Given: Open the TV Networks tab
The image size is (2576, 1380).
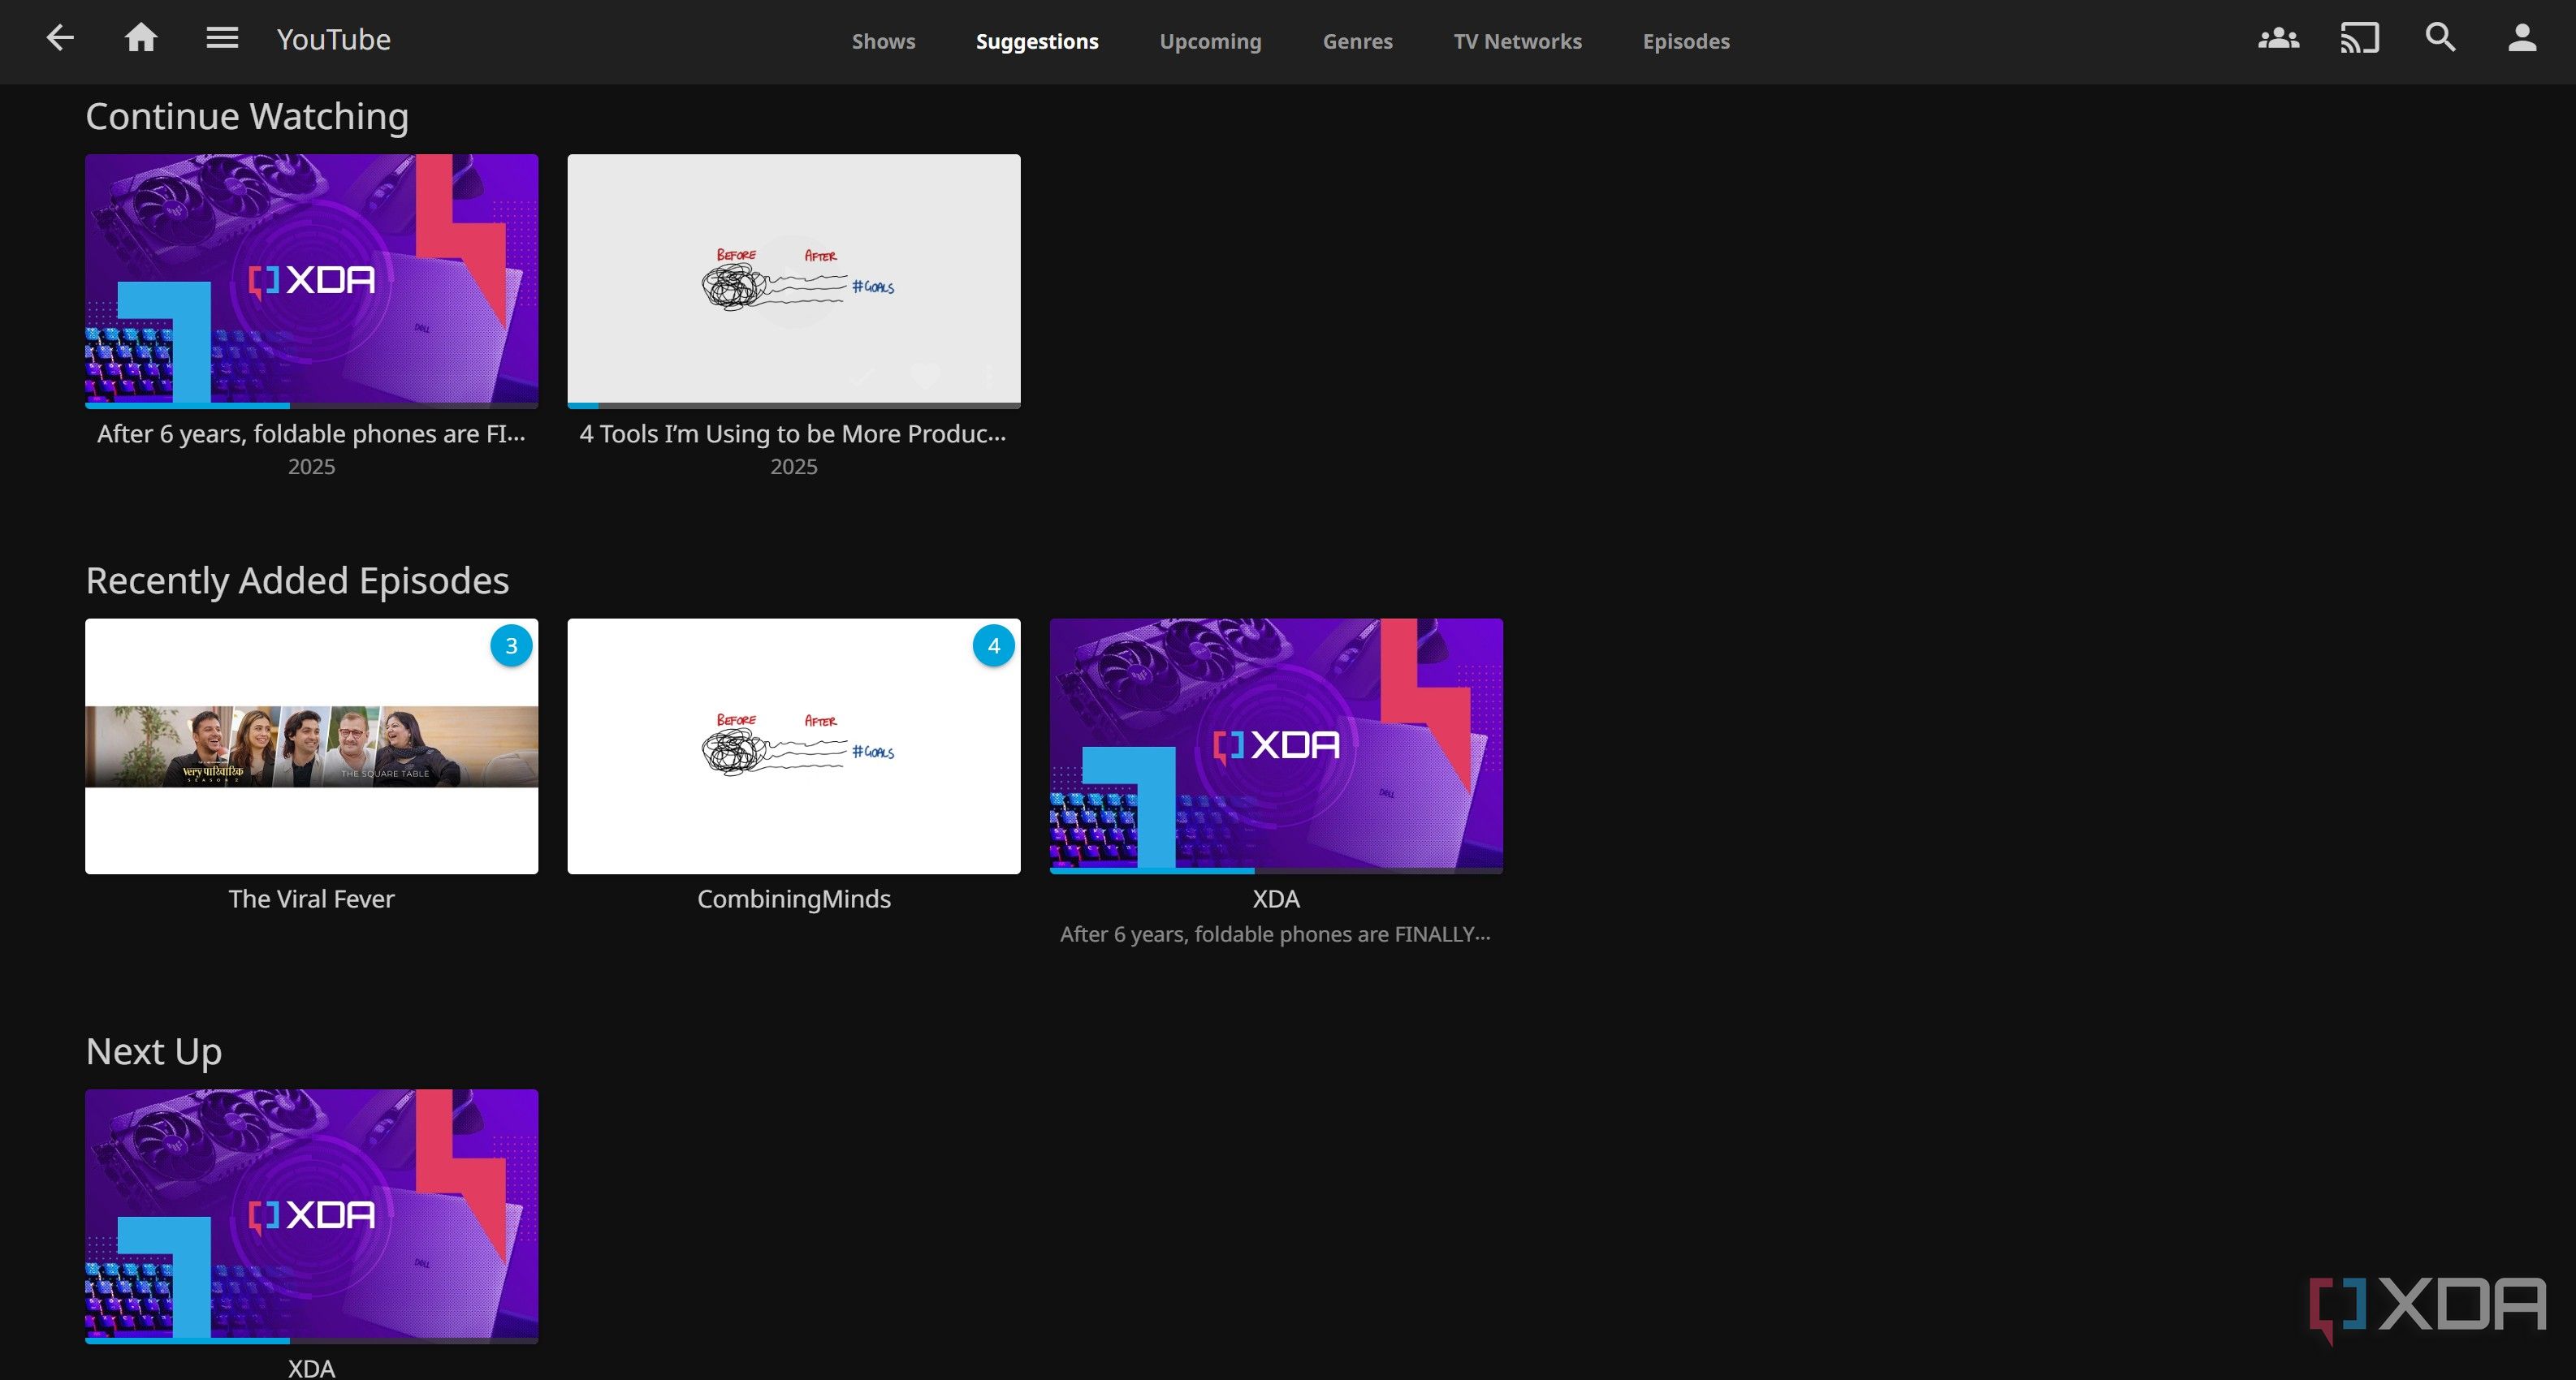Looking at the screenshot, I should pyautogui.click(x=1517, y=41).
